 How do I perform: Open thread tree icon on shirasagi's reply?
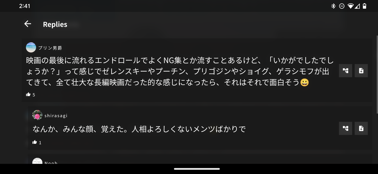346,128
